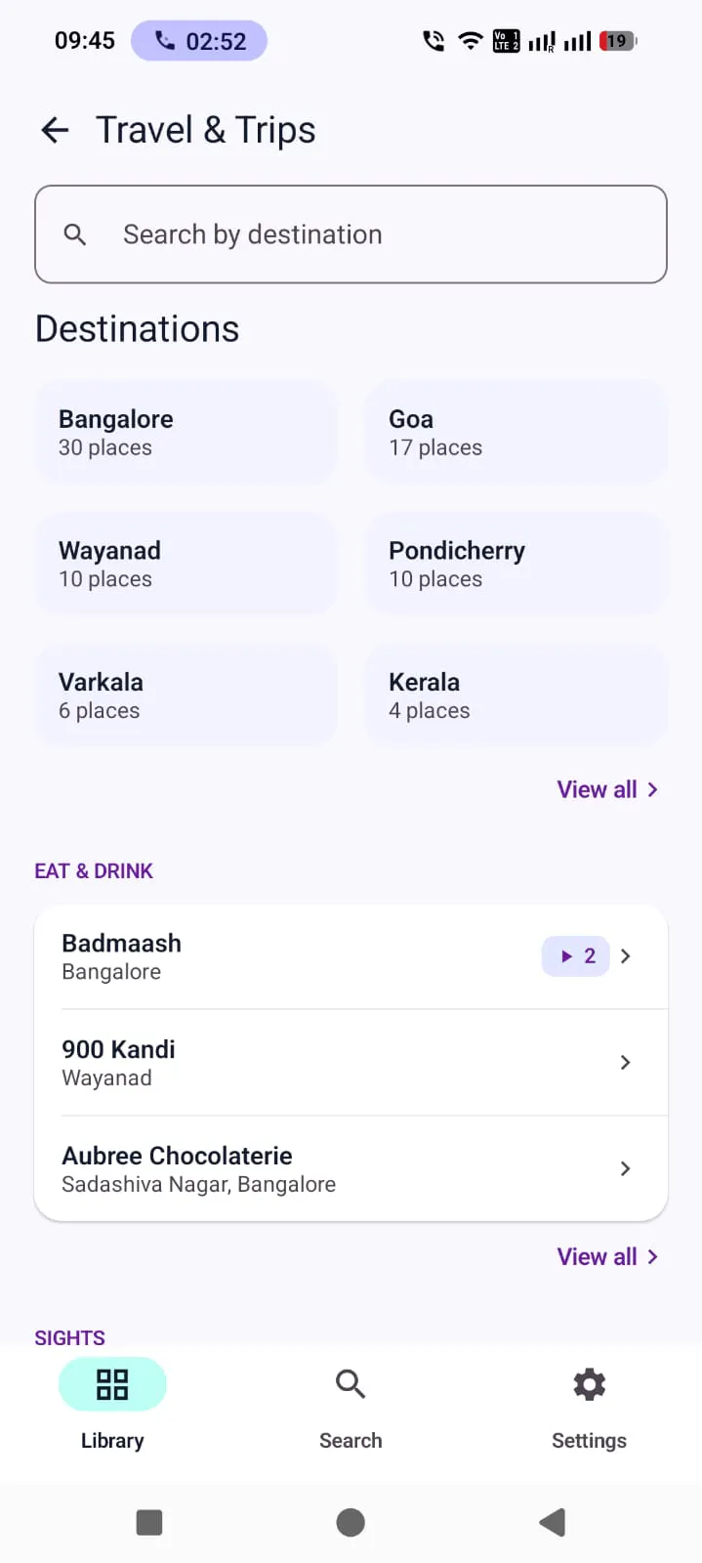Tap the play badge showing 2 on Badmaash

pyautogui.click(x=576, y=956)
